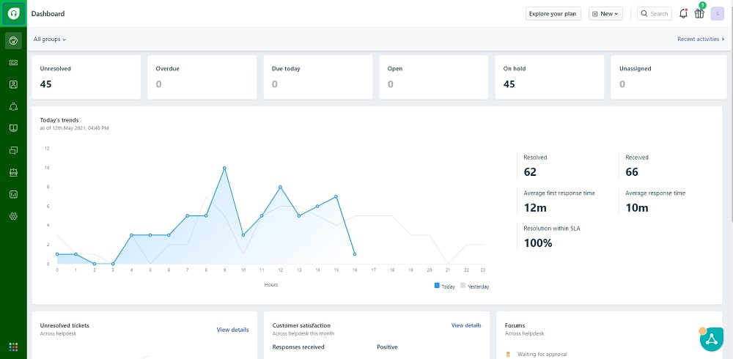Expand the All groups filter
Image resolution: width=733 pixels, height=359 pixels.
pyautogui.click(x=50, y=40)
